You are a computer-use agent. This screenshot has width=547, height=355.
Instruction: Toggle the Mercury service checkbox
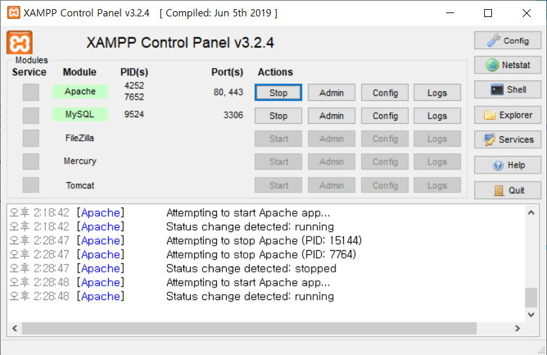click(x=31, y=162)
